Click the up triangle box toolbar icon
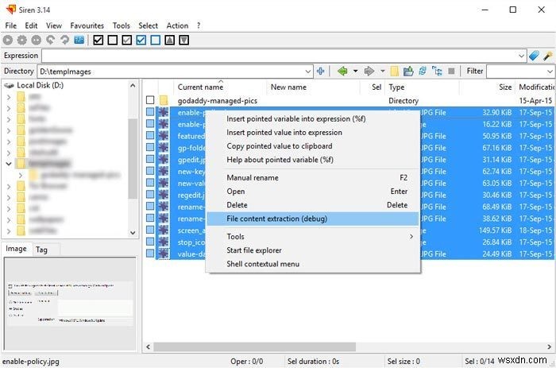The height and width of the screenshot is (368, 556). [x=169, y=40]
